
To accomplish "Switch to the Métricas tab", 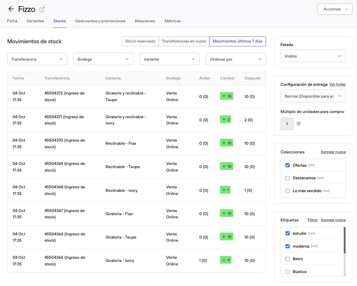I will [173, 21].
